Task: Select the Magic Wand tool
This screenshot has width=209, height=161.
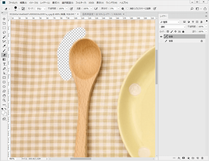Action: point(4,37)
